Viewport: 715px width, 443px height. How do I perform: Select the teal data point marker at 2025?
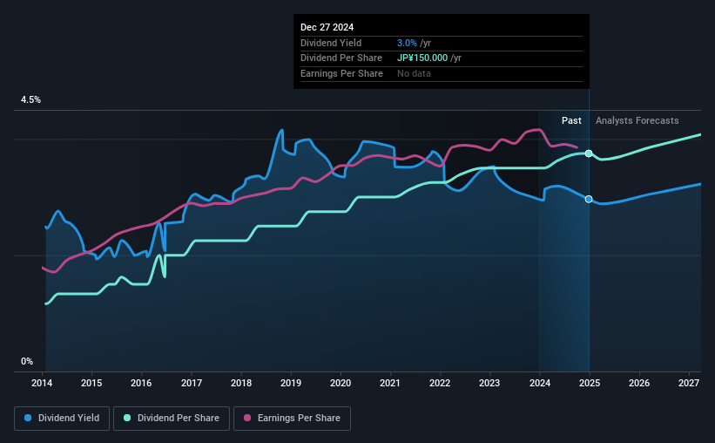tap(589, 153)
